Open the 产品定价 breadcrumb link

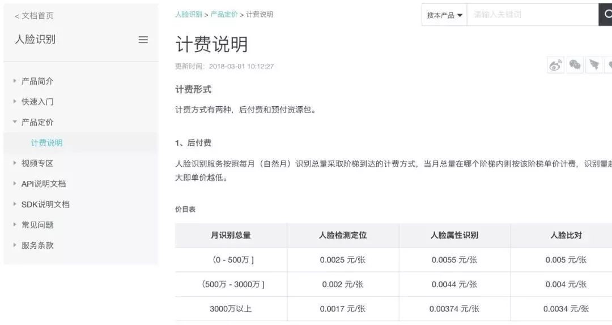click(224, 14)
